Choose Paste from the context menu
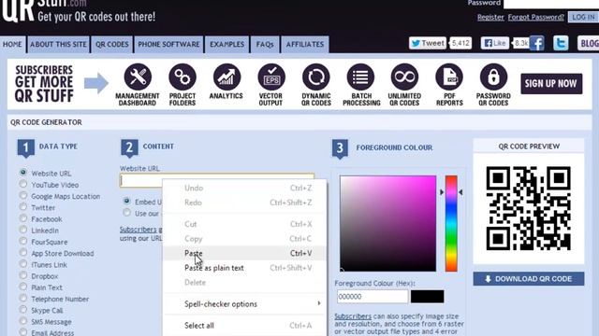 (244, 253)
